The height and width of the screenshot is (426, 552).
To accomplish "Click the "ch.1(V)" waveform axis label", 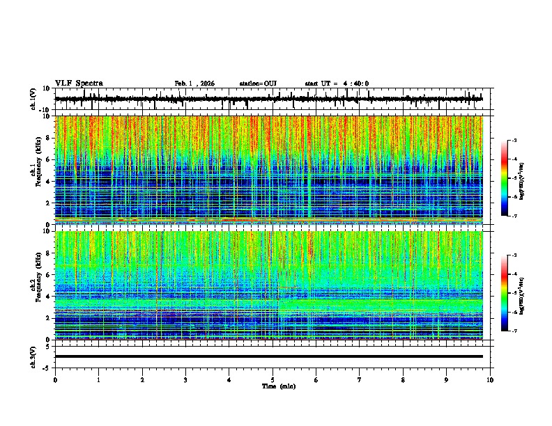I will pos(33,99).
